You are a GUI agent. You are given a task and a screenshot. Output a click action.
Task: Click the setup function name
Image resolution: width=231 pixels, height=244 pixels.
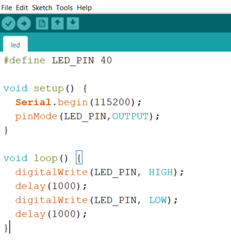click(x=49, y=89)
